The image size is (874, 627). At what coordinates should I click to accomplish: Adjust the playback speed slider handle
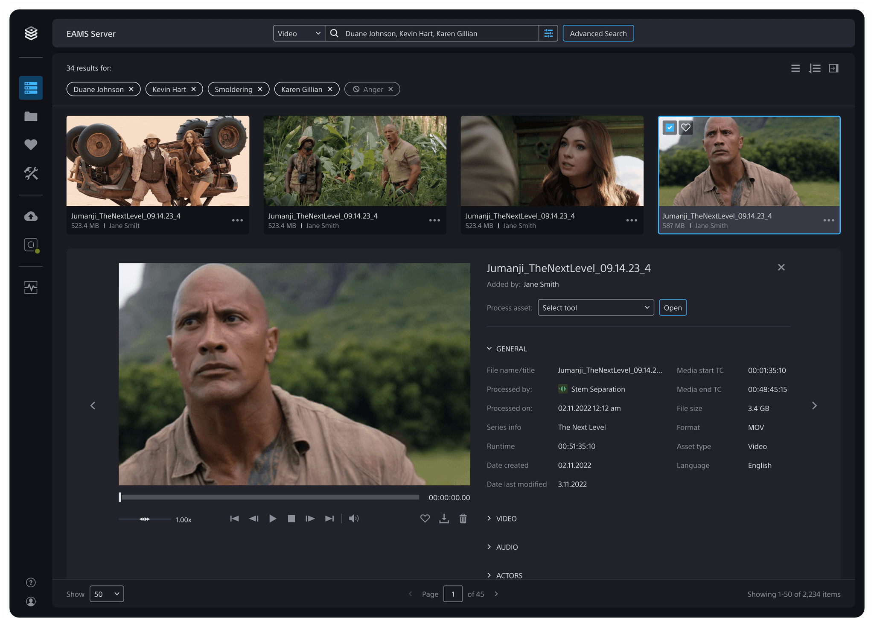[x=145, y=519]
